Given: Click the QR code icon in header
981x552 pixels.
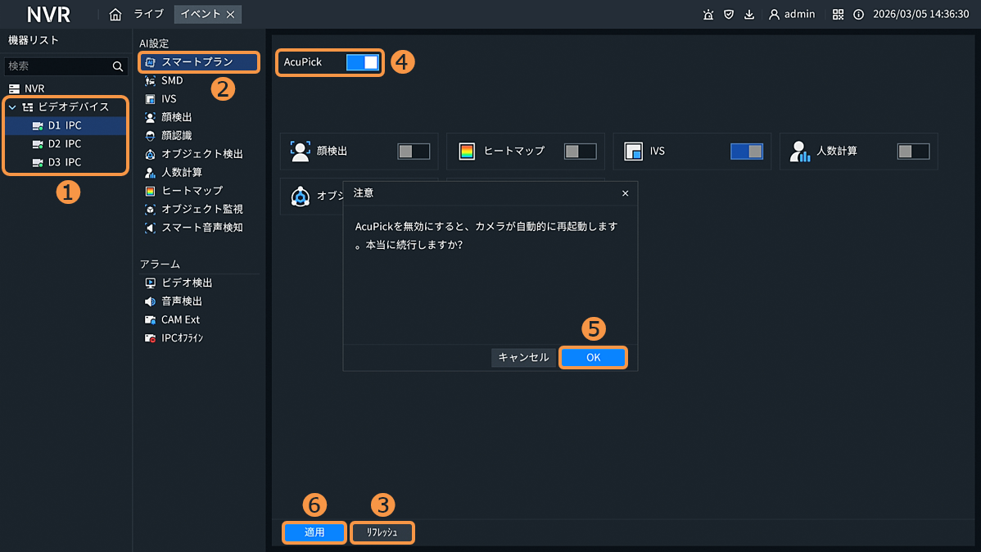Looking at the screenshot, I should [x=838, y=14].
